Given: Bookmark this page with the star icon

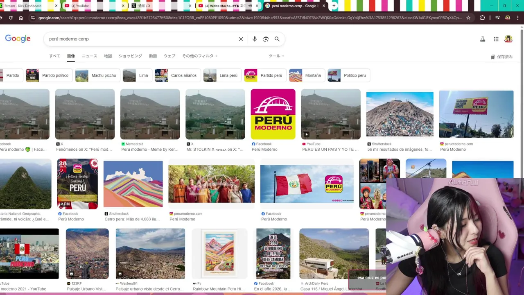Looking at the screenshot, I should 468,18.
